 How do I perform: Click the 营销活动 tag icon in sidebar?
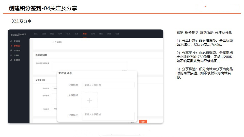click(x=11, y=46)
